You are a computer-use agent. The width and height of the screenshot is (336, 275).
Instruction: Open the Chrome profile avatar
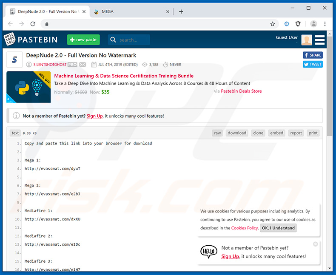pos(313,24)
